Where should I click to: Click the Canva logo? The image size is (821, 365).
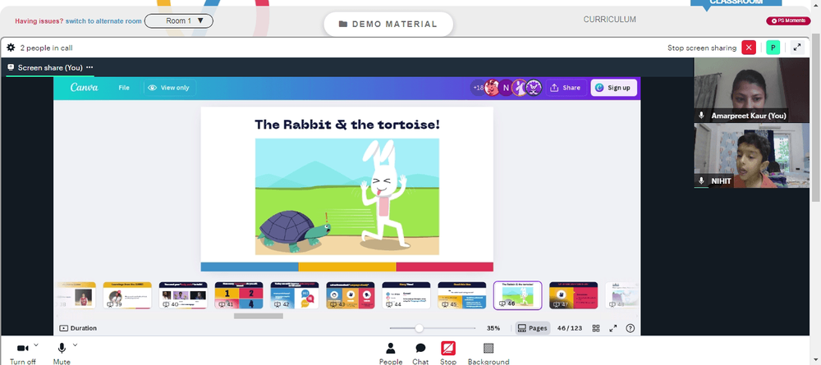pyautogui.click(x=85, y=87)
